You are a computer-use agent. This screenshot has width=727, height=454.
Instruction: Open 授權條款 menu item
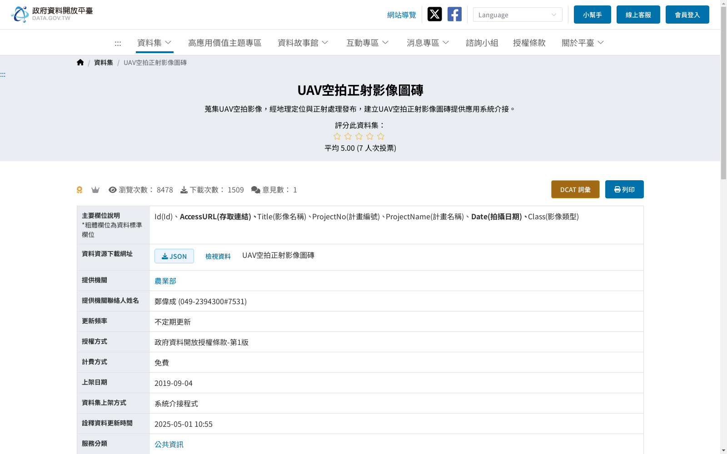pyautogui.click(x=529, y=43)
